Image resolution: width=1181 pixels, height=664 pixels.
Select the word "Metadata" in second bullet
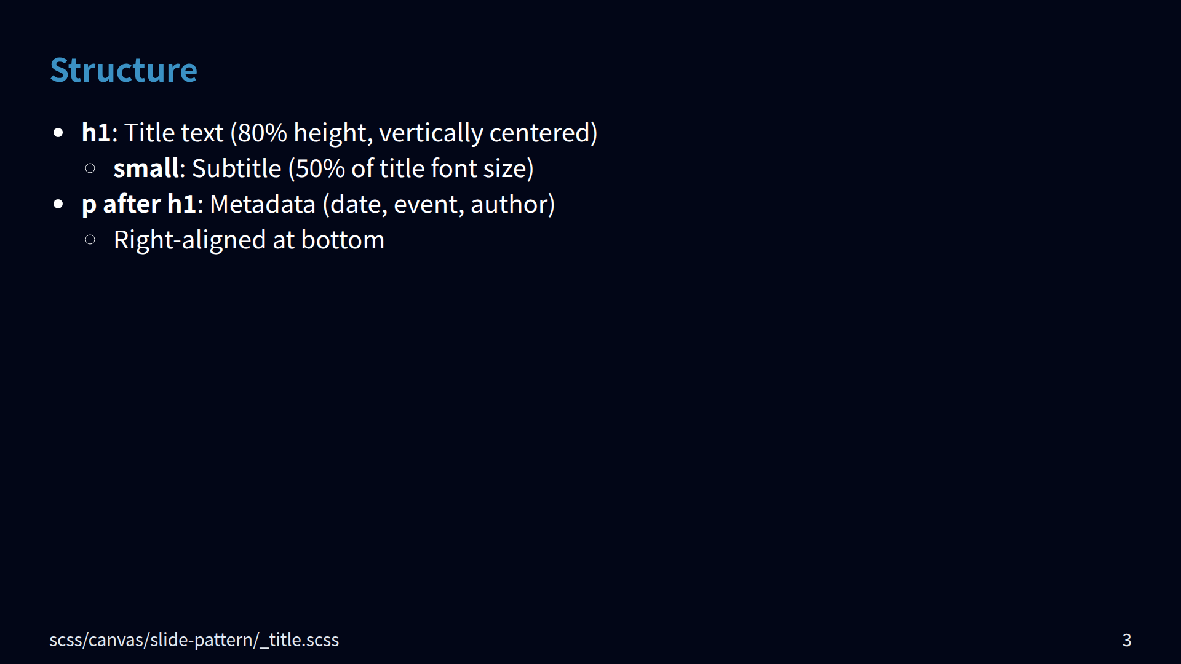pos(263,204)
